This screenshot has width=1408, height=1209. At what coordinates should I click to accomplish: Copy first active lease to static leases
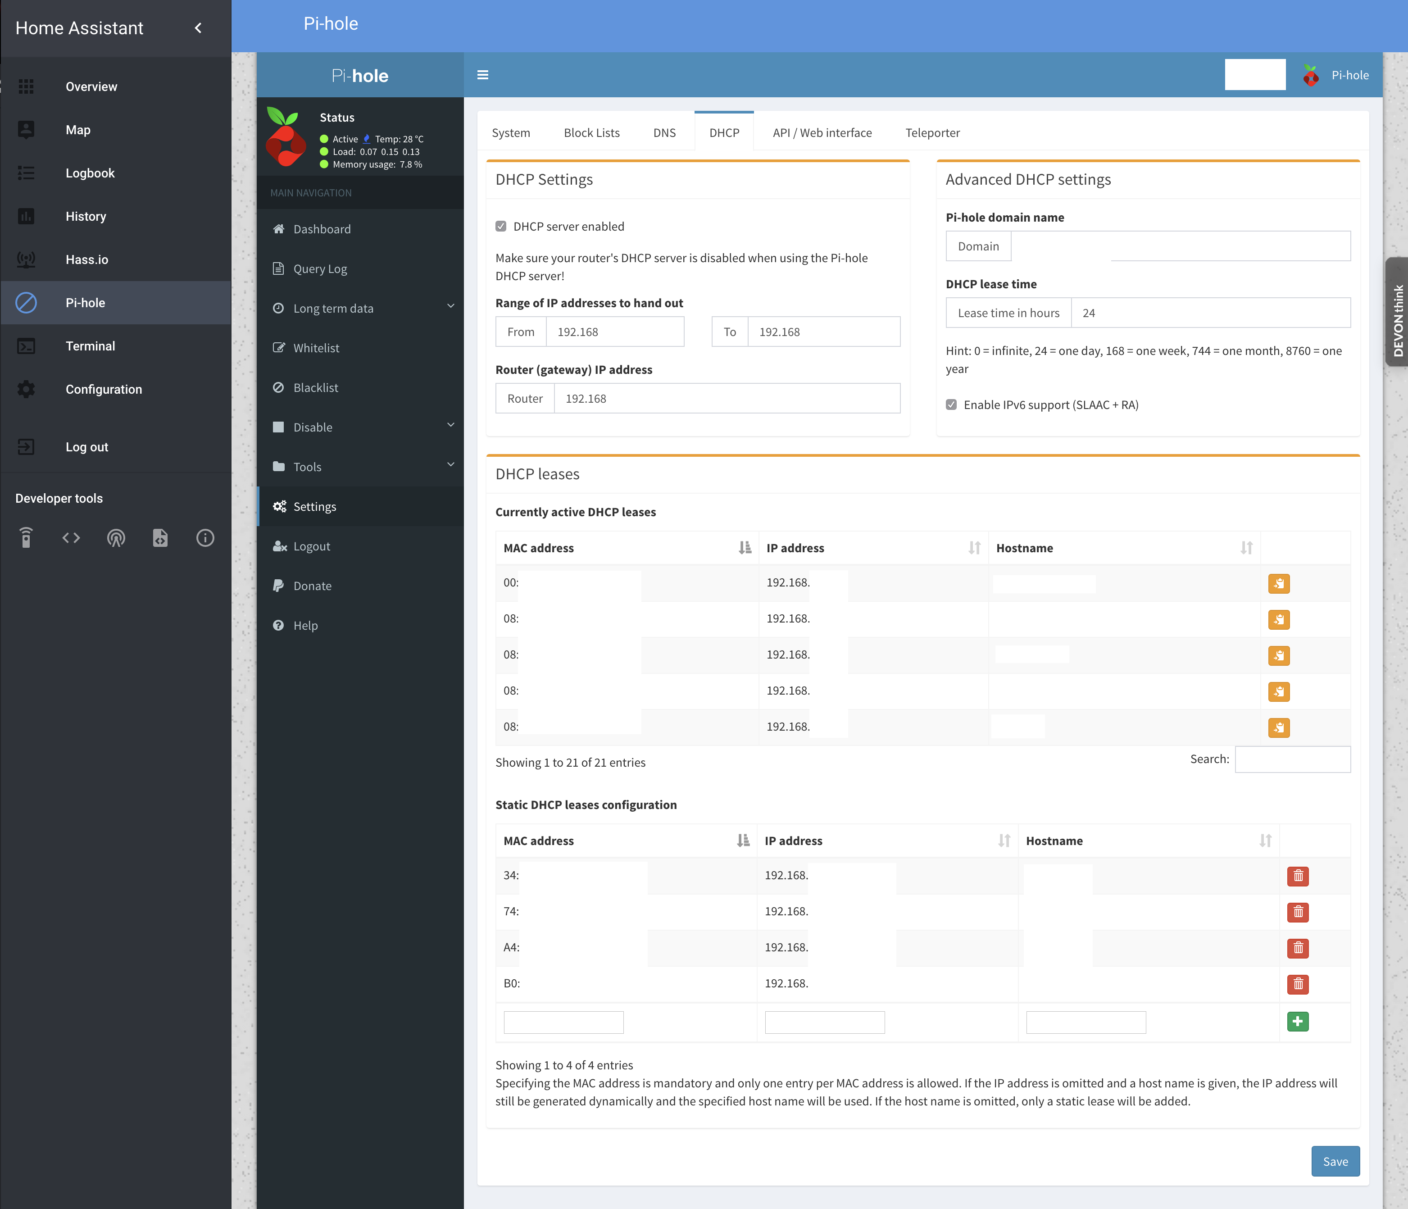[x=1278, y=584]
